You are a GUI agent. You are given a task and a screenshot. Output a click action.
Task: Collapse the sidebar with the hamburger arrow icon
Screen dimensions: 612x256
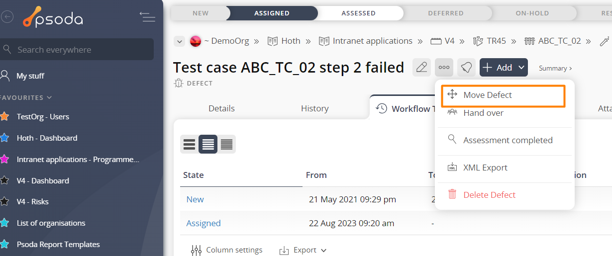pyautogui.click(x=147, y=17)
